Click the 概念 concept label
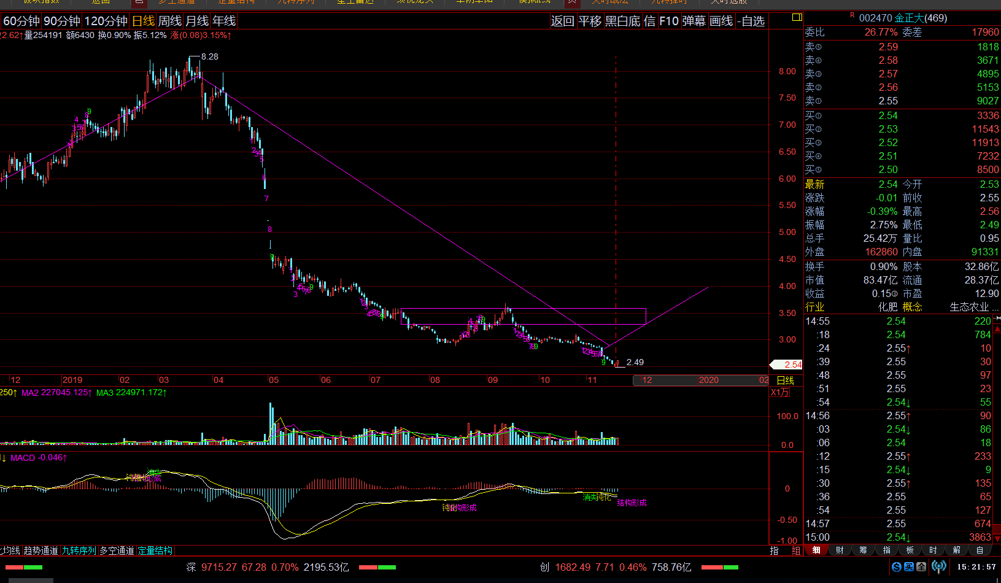 tap(913, 307)
